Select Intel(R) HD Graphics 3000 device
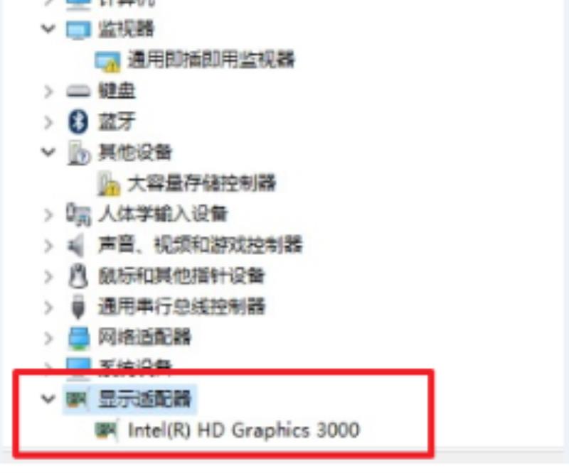Viewport: 569px width, 473px height. (243, 430)
